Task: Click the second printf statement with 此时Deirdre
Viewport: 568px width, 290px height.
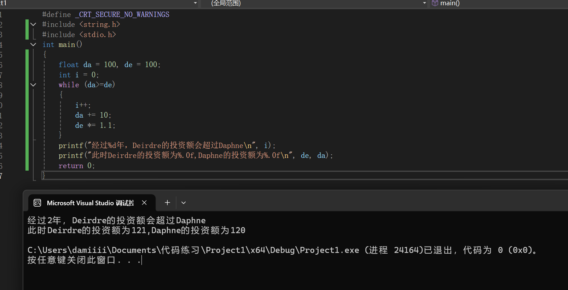Action: point(196,155)
